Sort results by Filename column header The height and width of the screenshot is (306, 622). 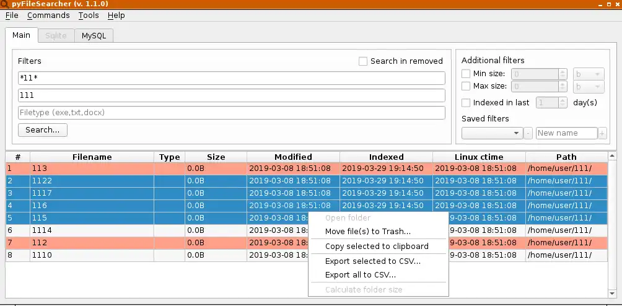[92, 157]
